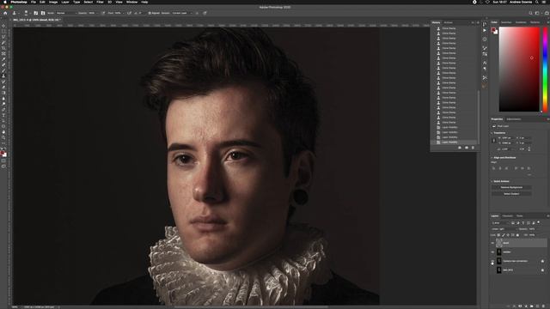Click the hue slider in Color panel

[x=545, y=70]
